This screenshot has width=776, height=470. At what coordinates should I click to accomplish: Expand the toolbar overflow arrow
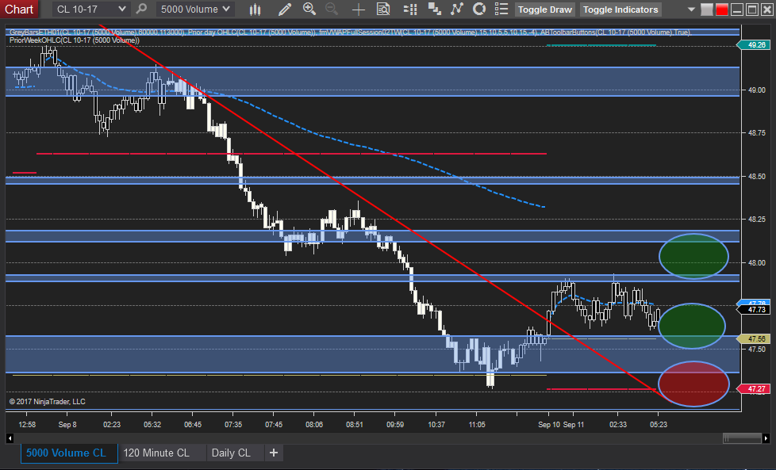tap(691, 10)
